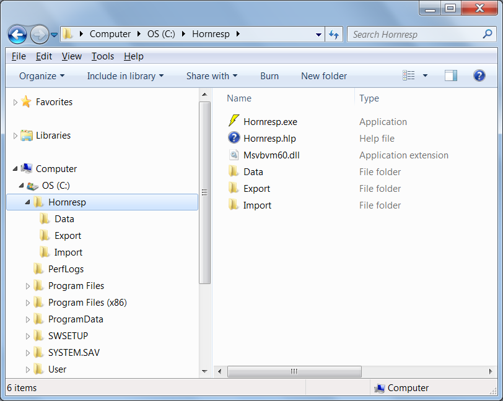Create a New folder
The height and width of the screenshot is (401, 503).
click(x=324, y=76)
